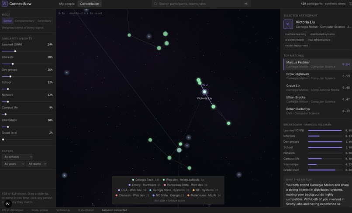Adjust the Campus life weight slider
Viewport: 352px width, 213px height.
27,114
